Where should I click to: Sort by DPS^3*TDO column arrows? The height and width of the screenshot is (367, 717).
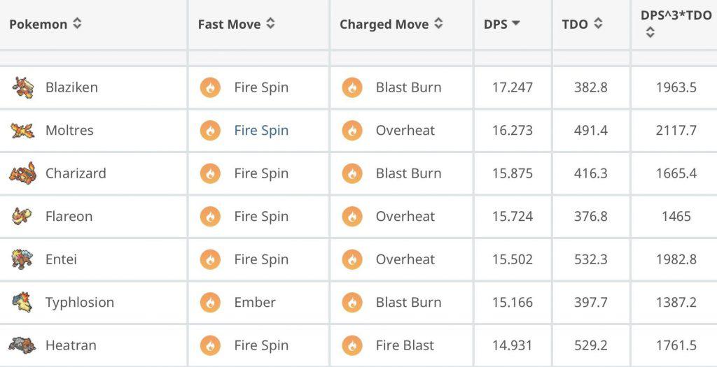pyautogui.click(x=650, y=32)
